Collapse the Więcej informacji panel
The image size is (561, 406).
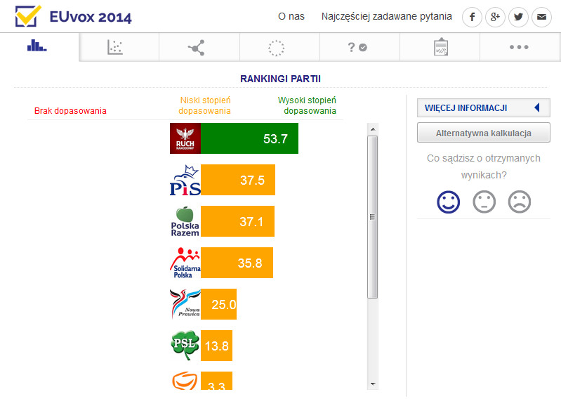[483, 107]
